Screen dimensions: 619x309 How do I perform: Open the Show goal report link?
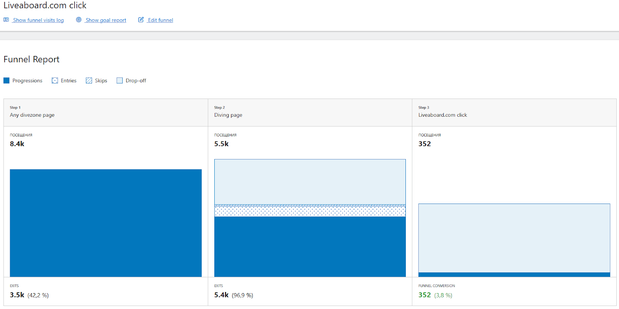pos(106,20)
